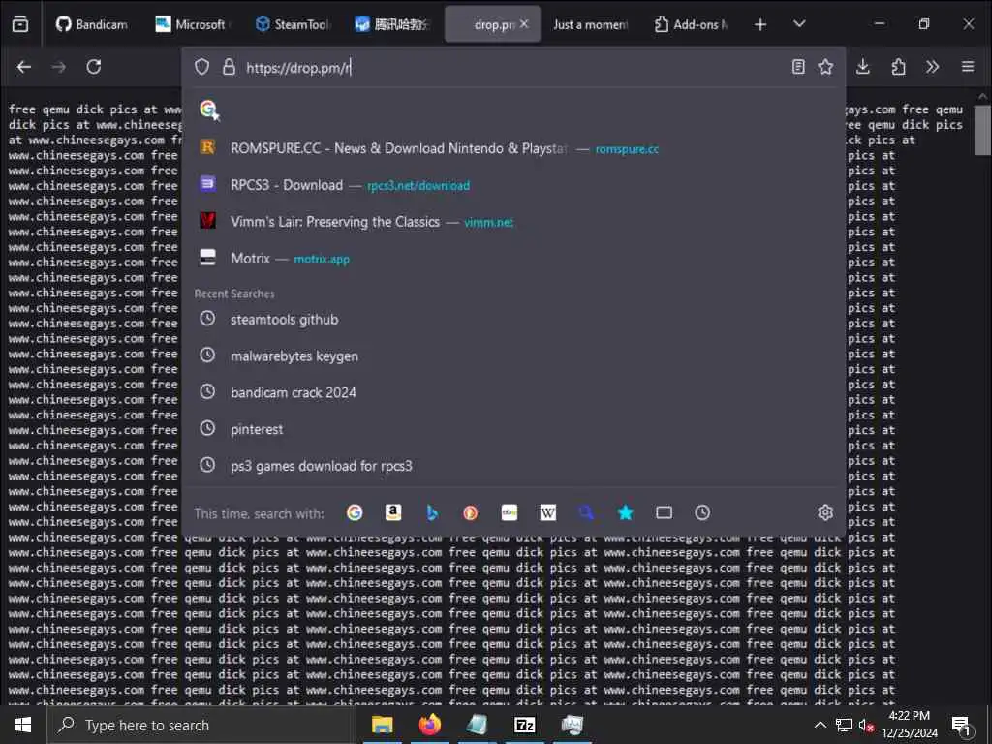
Task: Search this time with Amazon icon
Action: coord(393,512)
